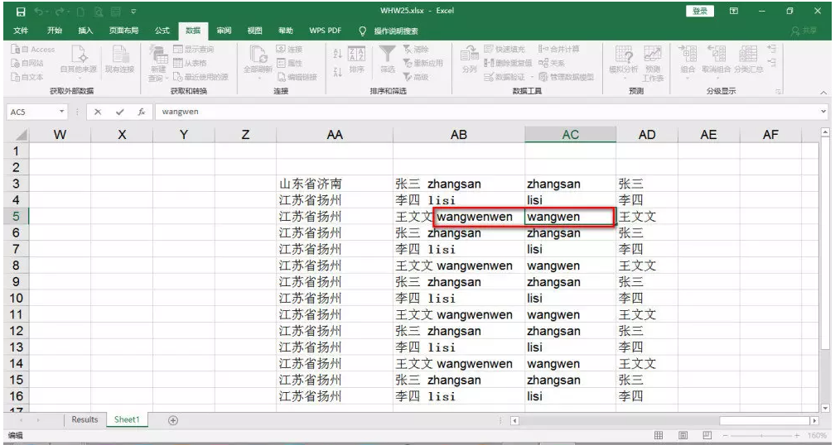Viewport: 840px width, 445px height.
Task: Switch to Page Layout (页面布局) tab
Action: (123, 31)
